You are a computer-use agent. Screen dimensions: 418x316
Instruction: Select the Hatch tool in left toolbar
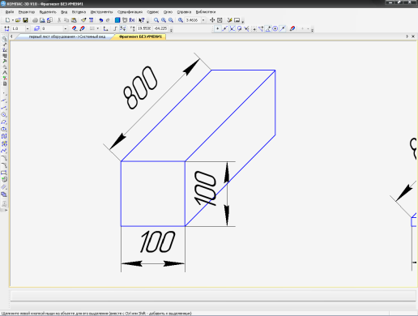tap(4, 187)
